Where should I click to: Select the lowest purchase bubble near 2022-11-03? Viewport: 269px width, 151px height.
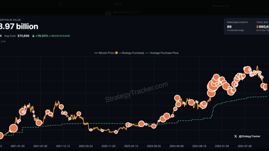[116, 132]
